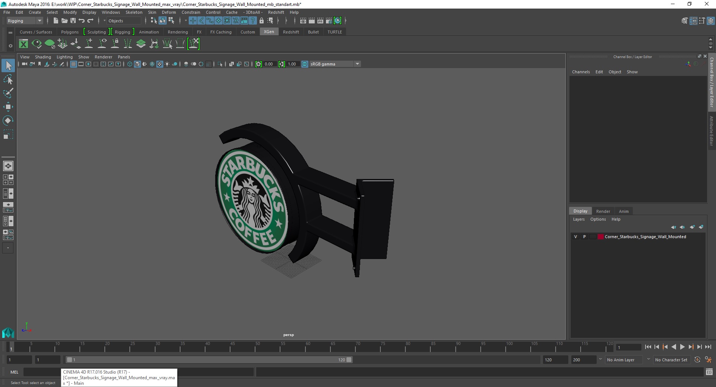Click the range slider bar handle at 120
The height and width of the screenshot is (387, 716).
[x=349, y=360]
